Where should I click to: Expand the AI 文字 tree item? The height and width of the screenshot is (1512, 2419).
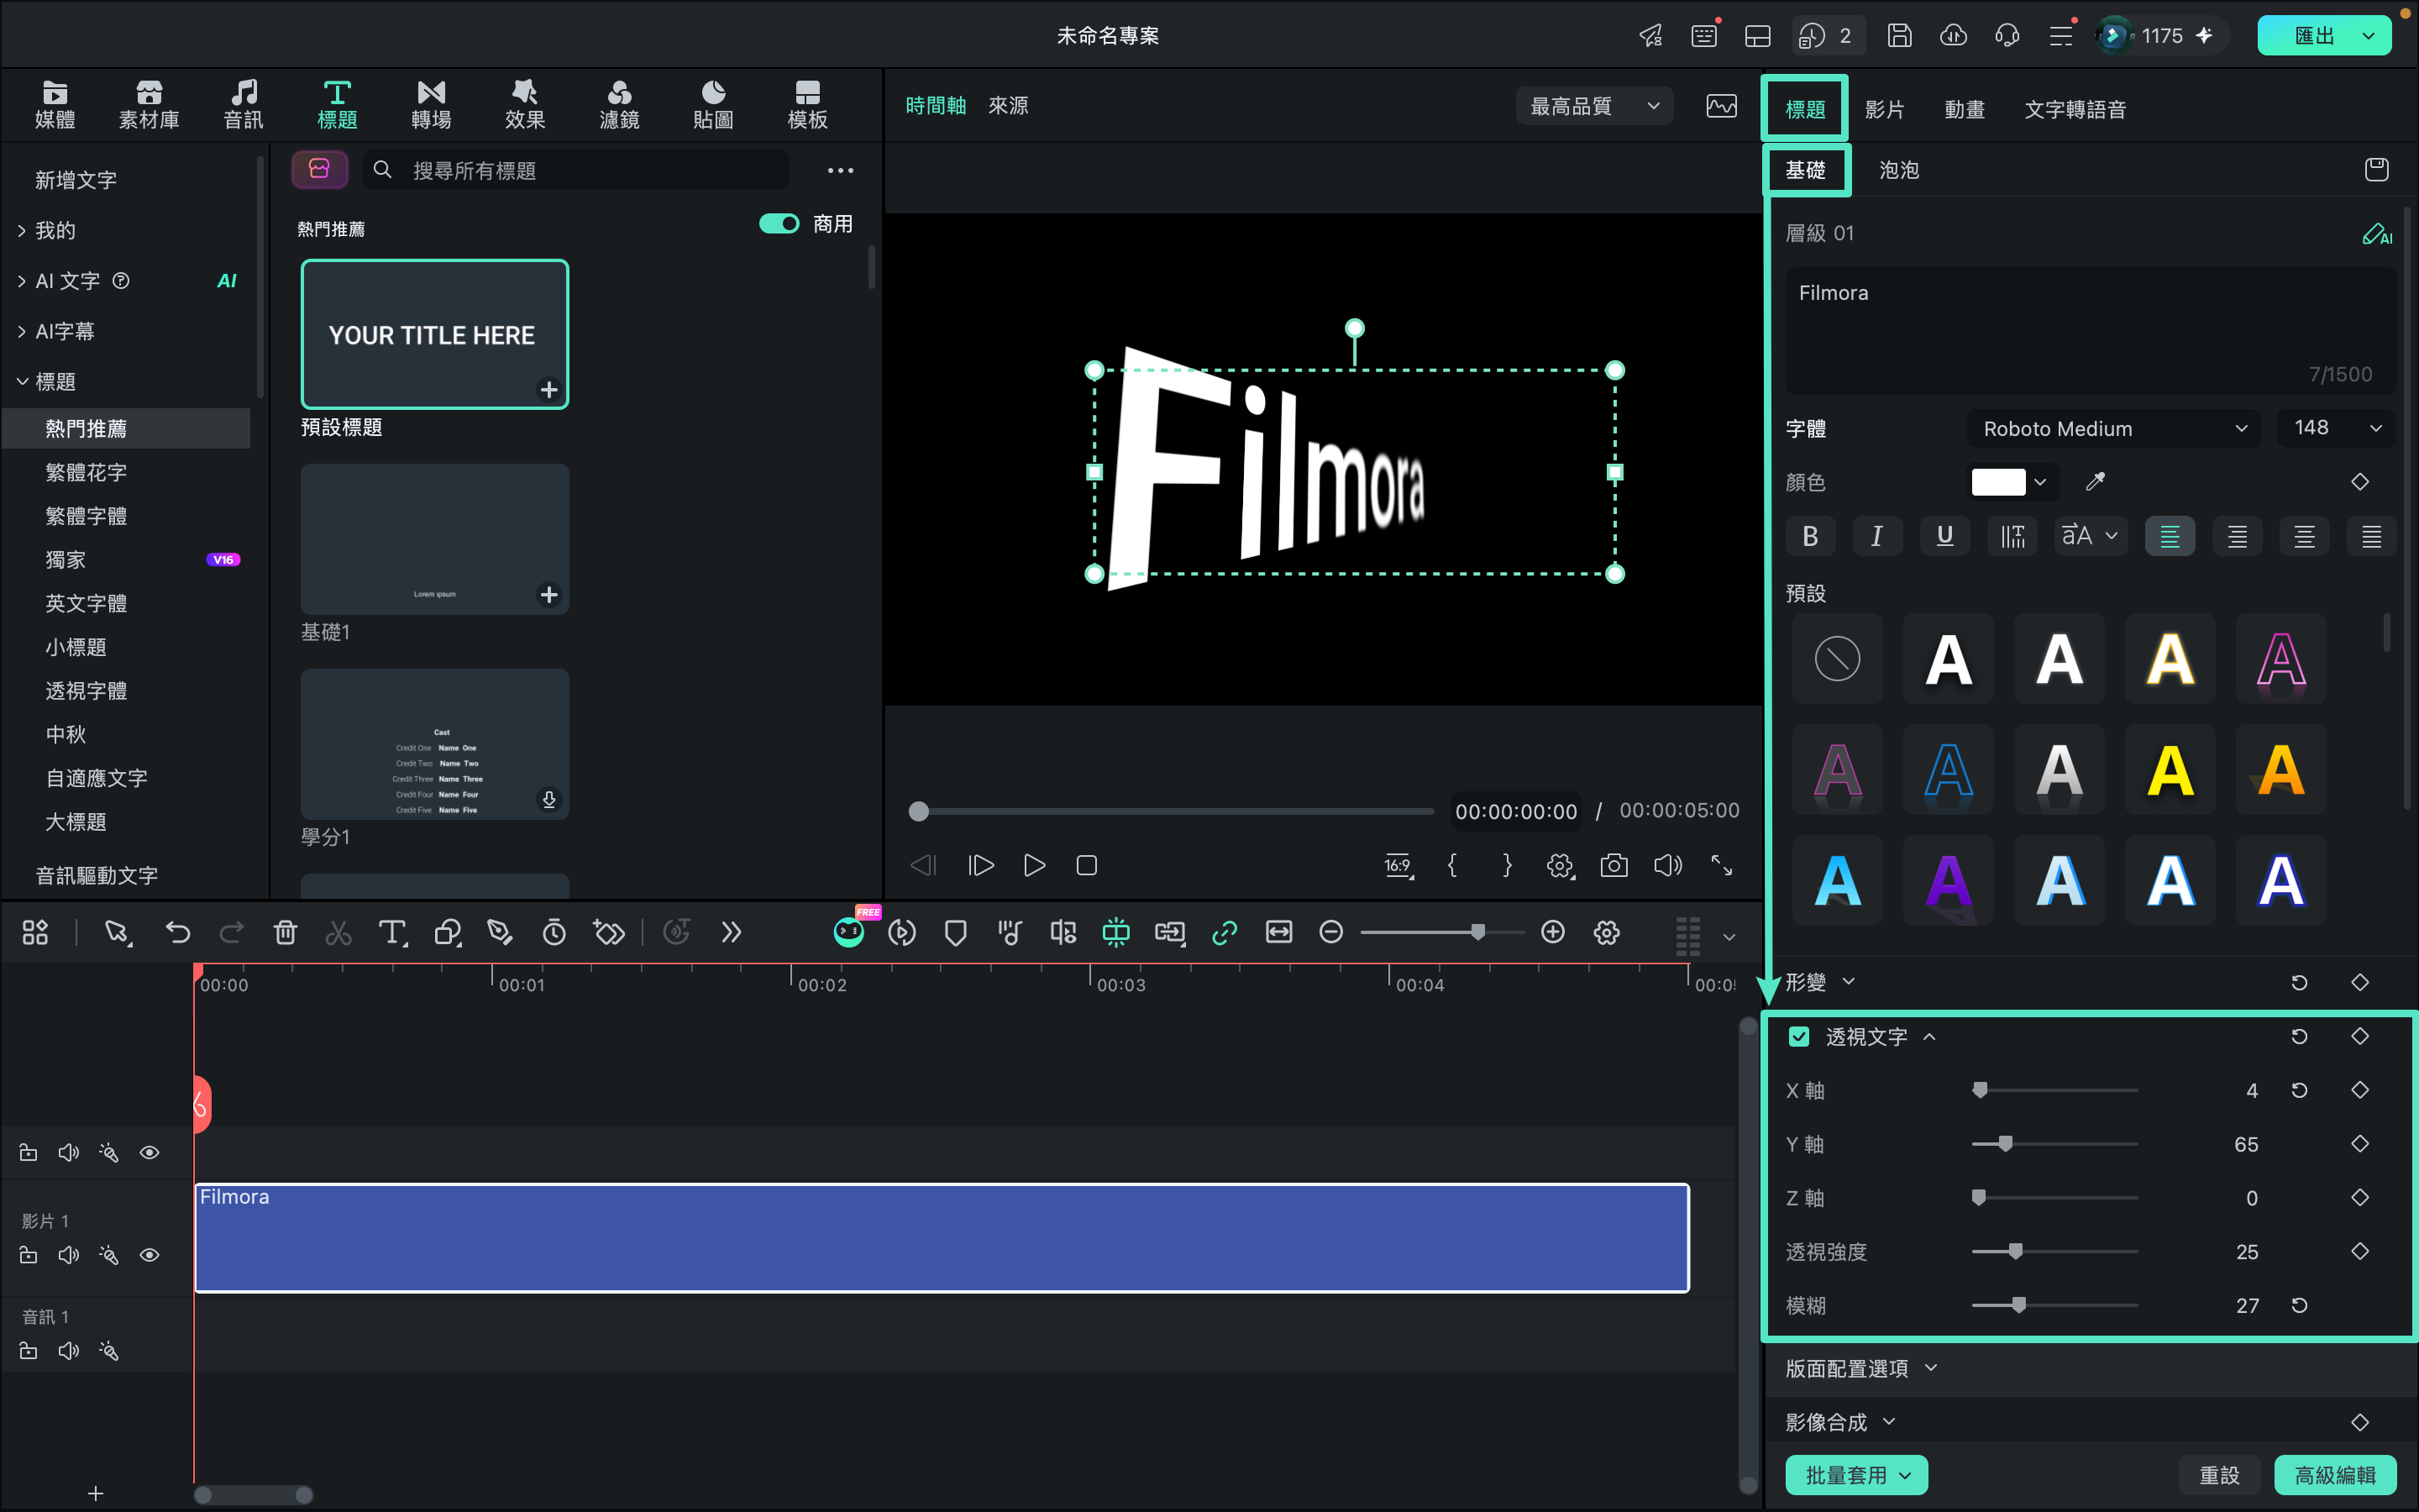click(22, 281)
